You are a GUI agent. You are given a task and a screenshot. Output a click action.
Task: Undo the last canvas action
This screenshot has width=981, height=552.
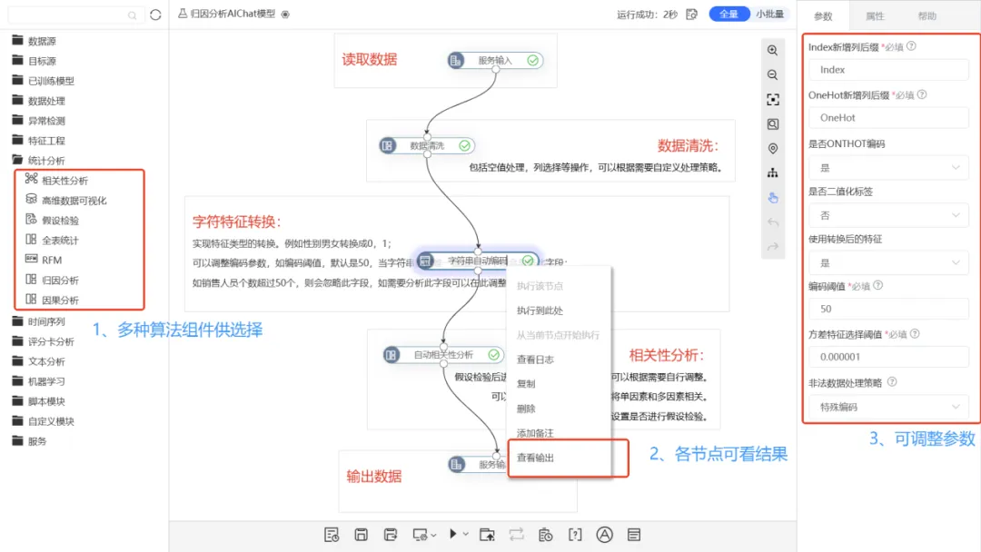773,222
